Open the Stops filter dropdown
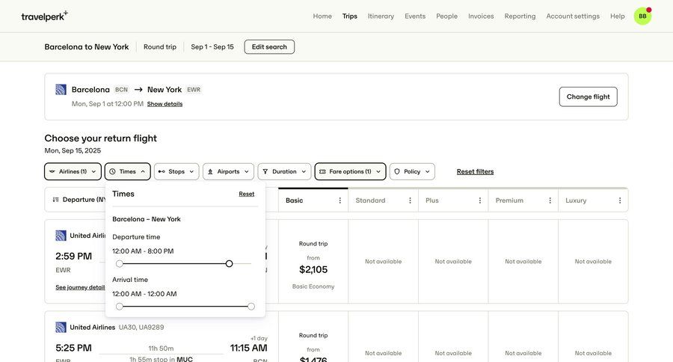This screenshot has height=362, width=673. 176,171
